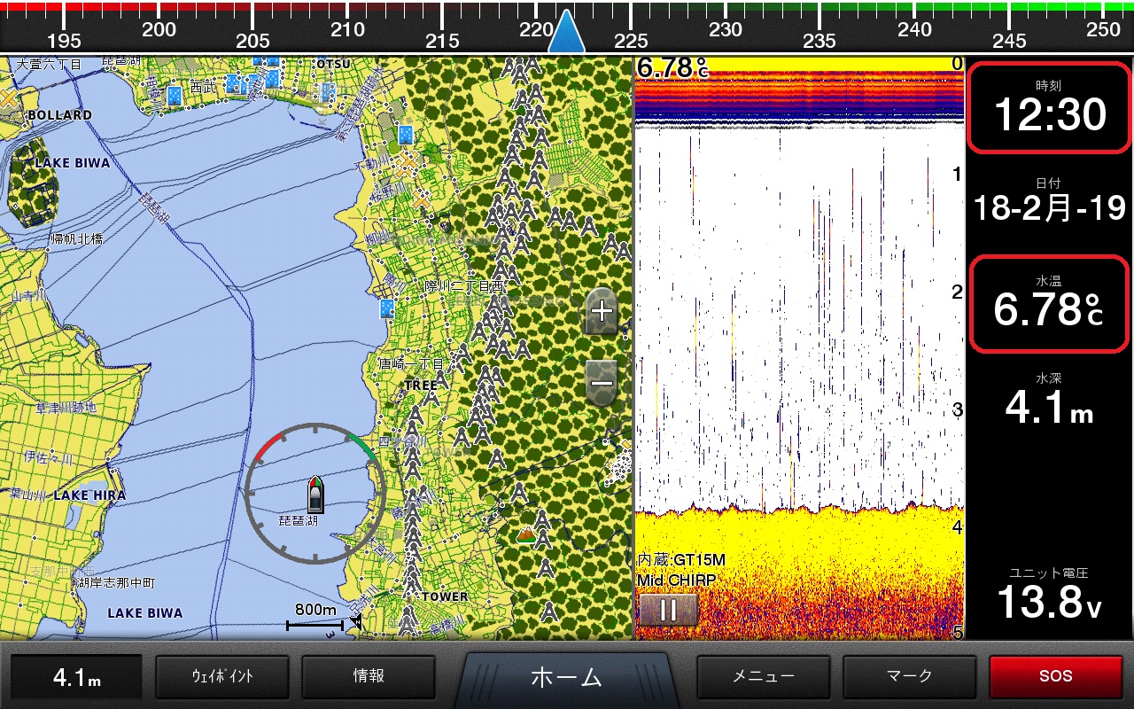Zoom in the chart with plus button
The image size is (1134, 709).
click(602, 310)
